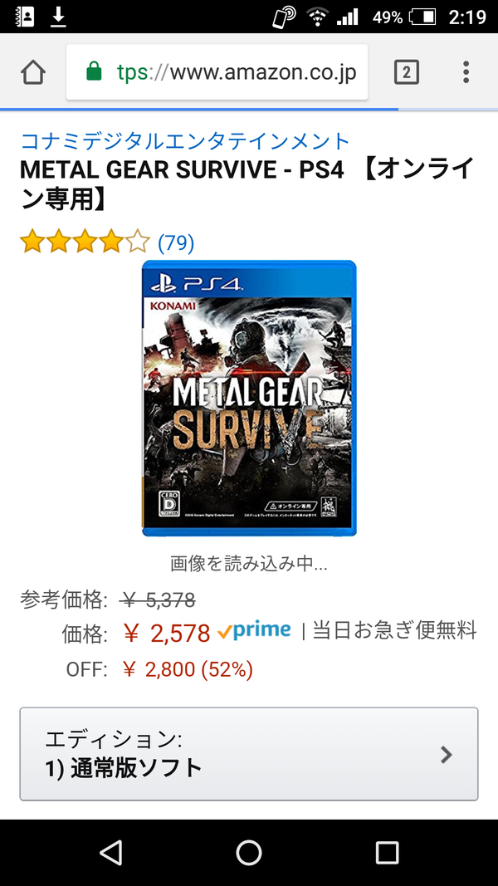The height and width of the screenshot is (886, 498).
Task: Expand the エディション selector chevron
Action: coord(446,754)
